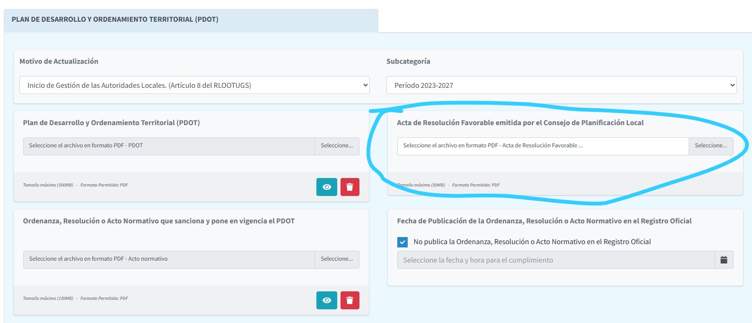Open the Motivo de Actualización dropdown
The height and width of the screenshot is (323, 752).
click(x=194, y=85)
